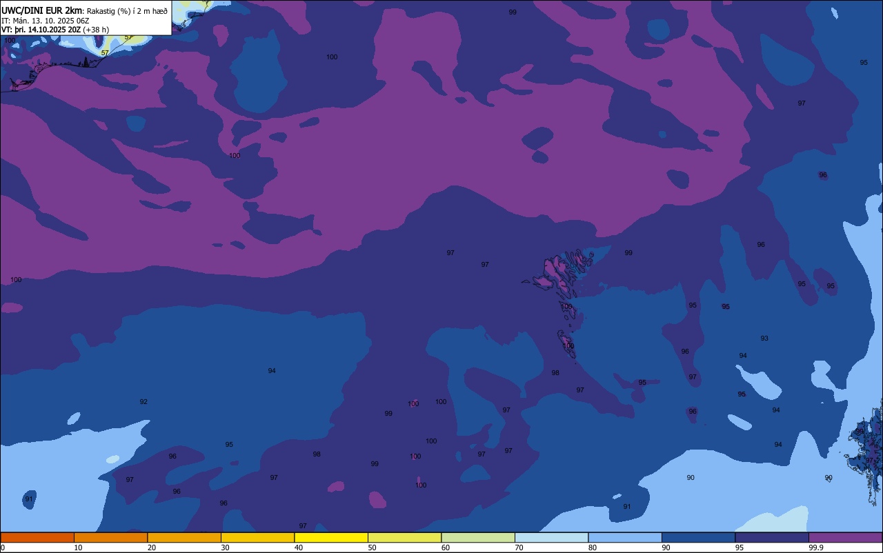Click the 10–20 orange legend swatch
This screenshot has height=553, width=883.
tap(110, 537)
